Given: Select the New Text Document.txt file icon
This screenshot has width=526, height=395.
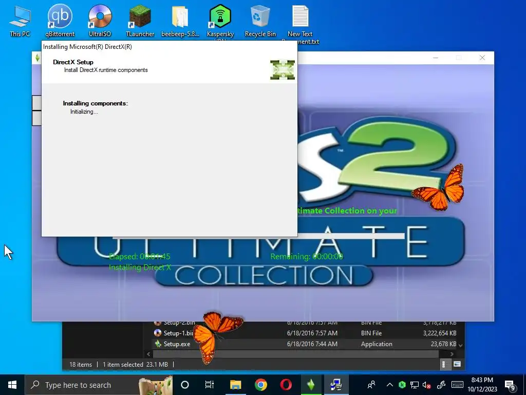Looking at the screenshot, I should [x=300, y=24].
